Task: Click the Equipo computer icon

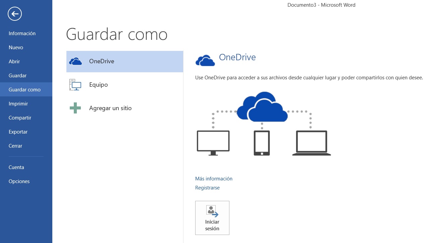Action: pyautogui.click(x=75, y=85)
